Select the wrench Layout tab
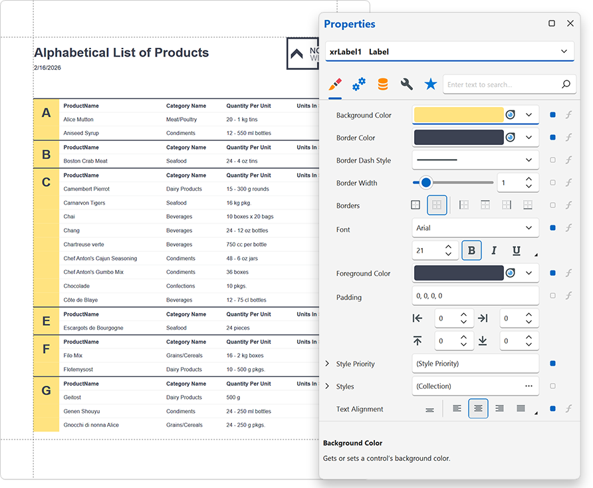The width and height of the screenshot is (593, 488). [408, 84]
